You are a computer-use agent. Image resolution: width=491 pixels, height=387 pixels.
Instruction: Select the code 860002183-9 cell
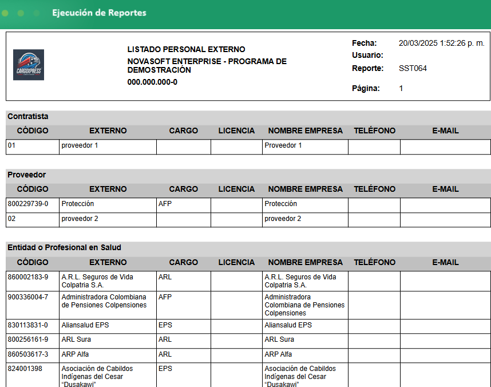click(x=33, y=281)
